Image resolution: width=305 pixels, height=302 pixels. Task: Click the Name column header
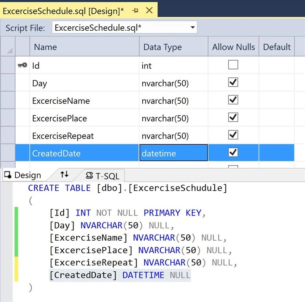point(85,47)
